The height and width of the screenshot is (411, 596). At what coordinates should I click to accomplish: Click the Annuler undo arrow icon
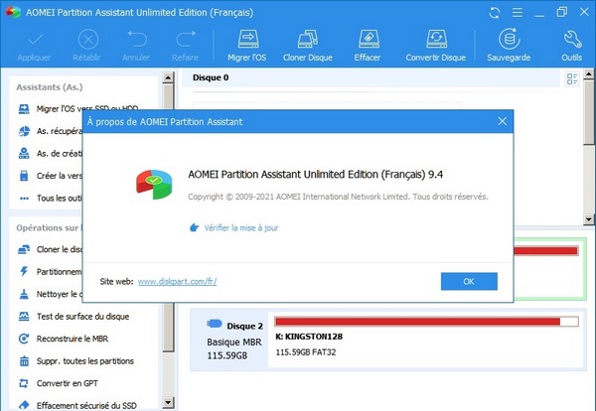(x=137, y=39)
